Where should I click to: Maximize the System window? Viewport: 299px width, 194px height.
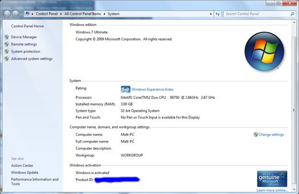click(x=278, y=3)
